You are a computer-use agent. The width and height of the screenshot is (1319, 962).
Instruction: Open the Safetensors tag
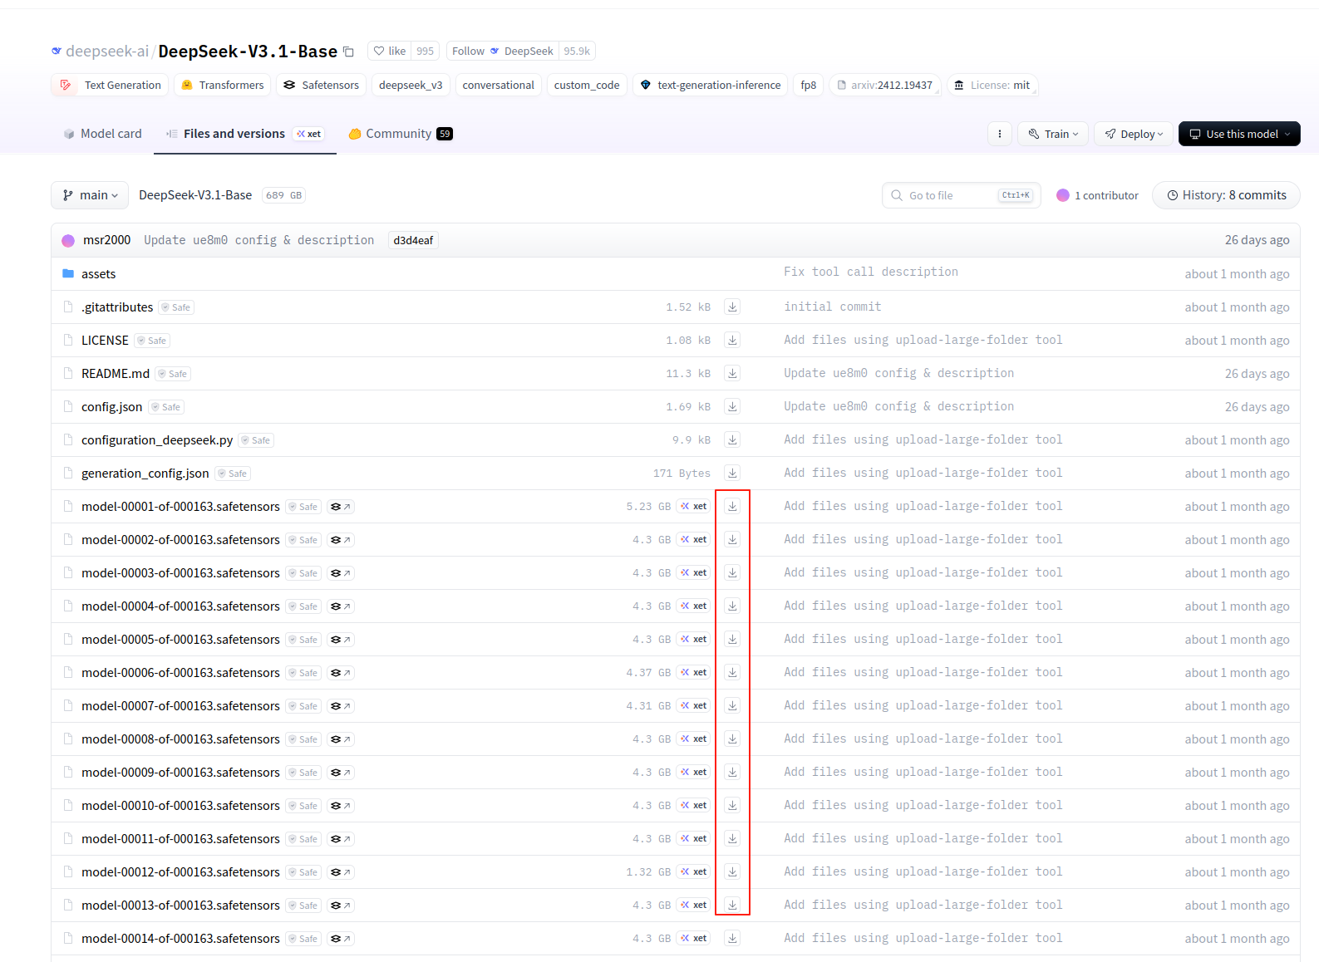(321, 85)
